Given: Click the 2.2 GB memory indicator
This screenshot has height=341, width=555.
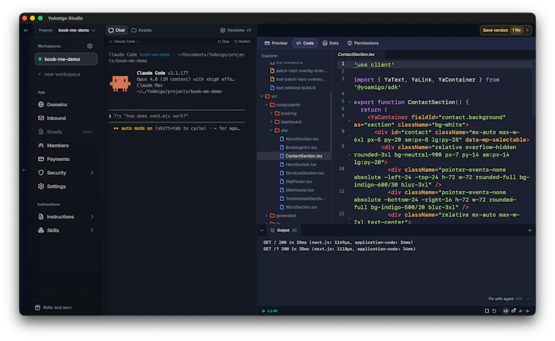Looking at the screenshot, I should 269,311.
